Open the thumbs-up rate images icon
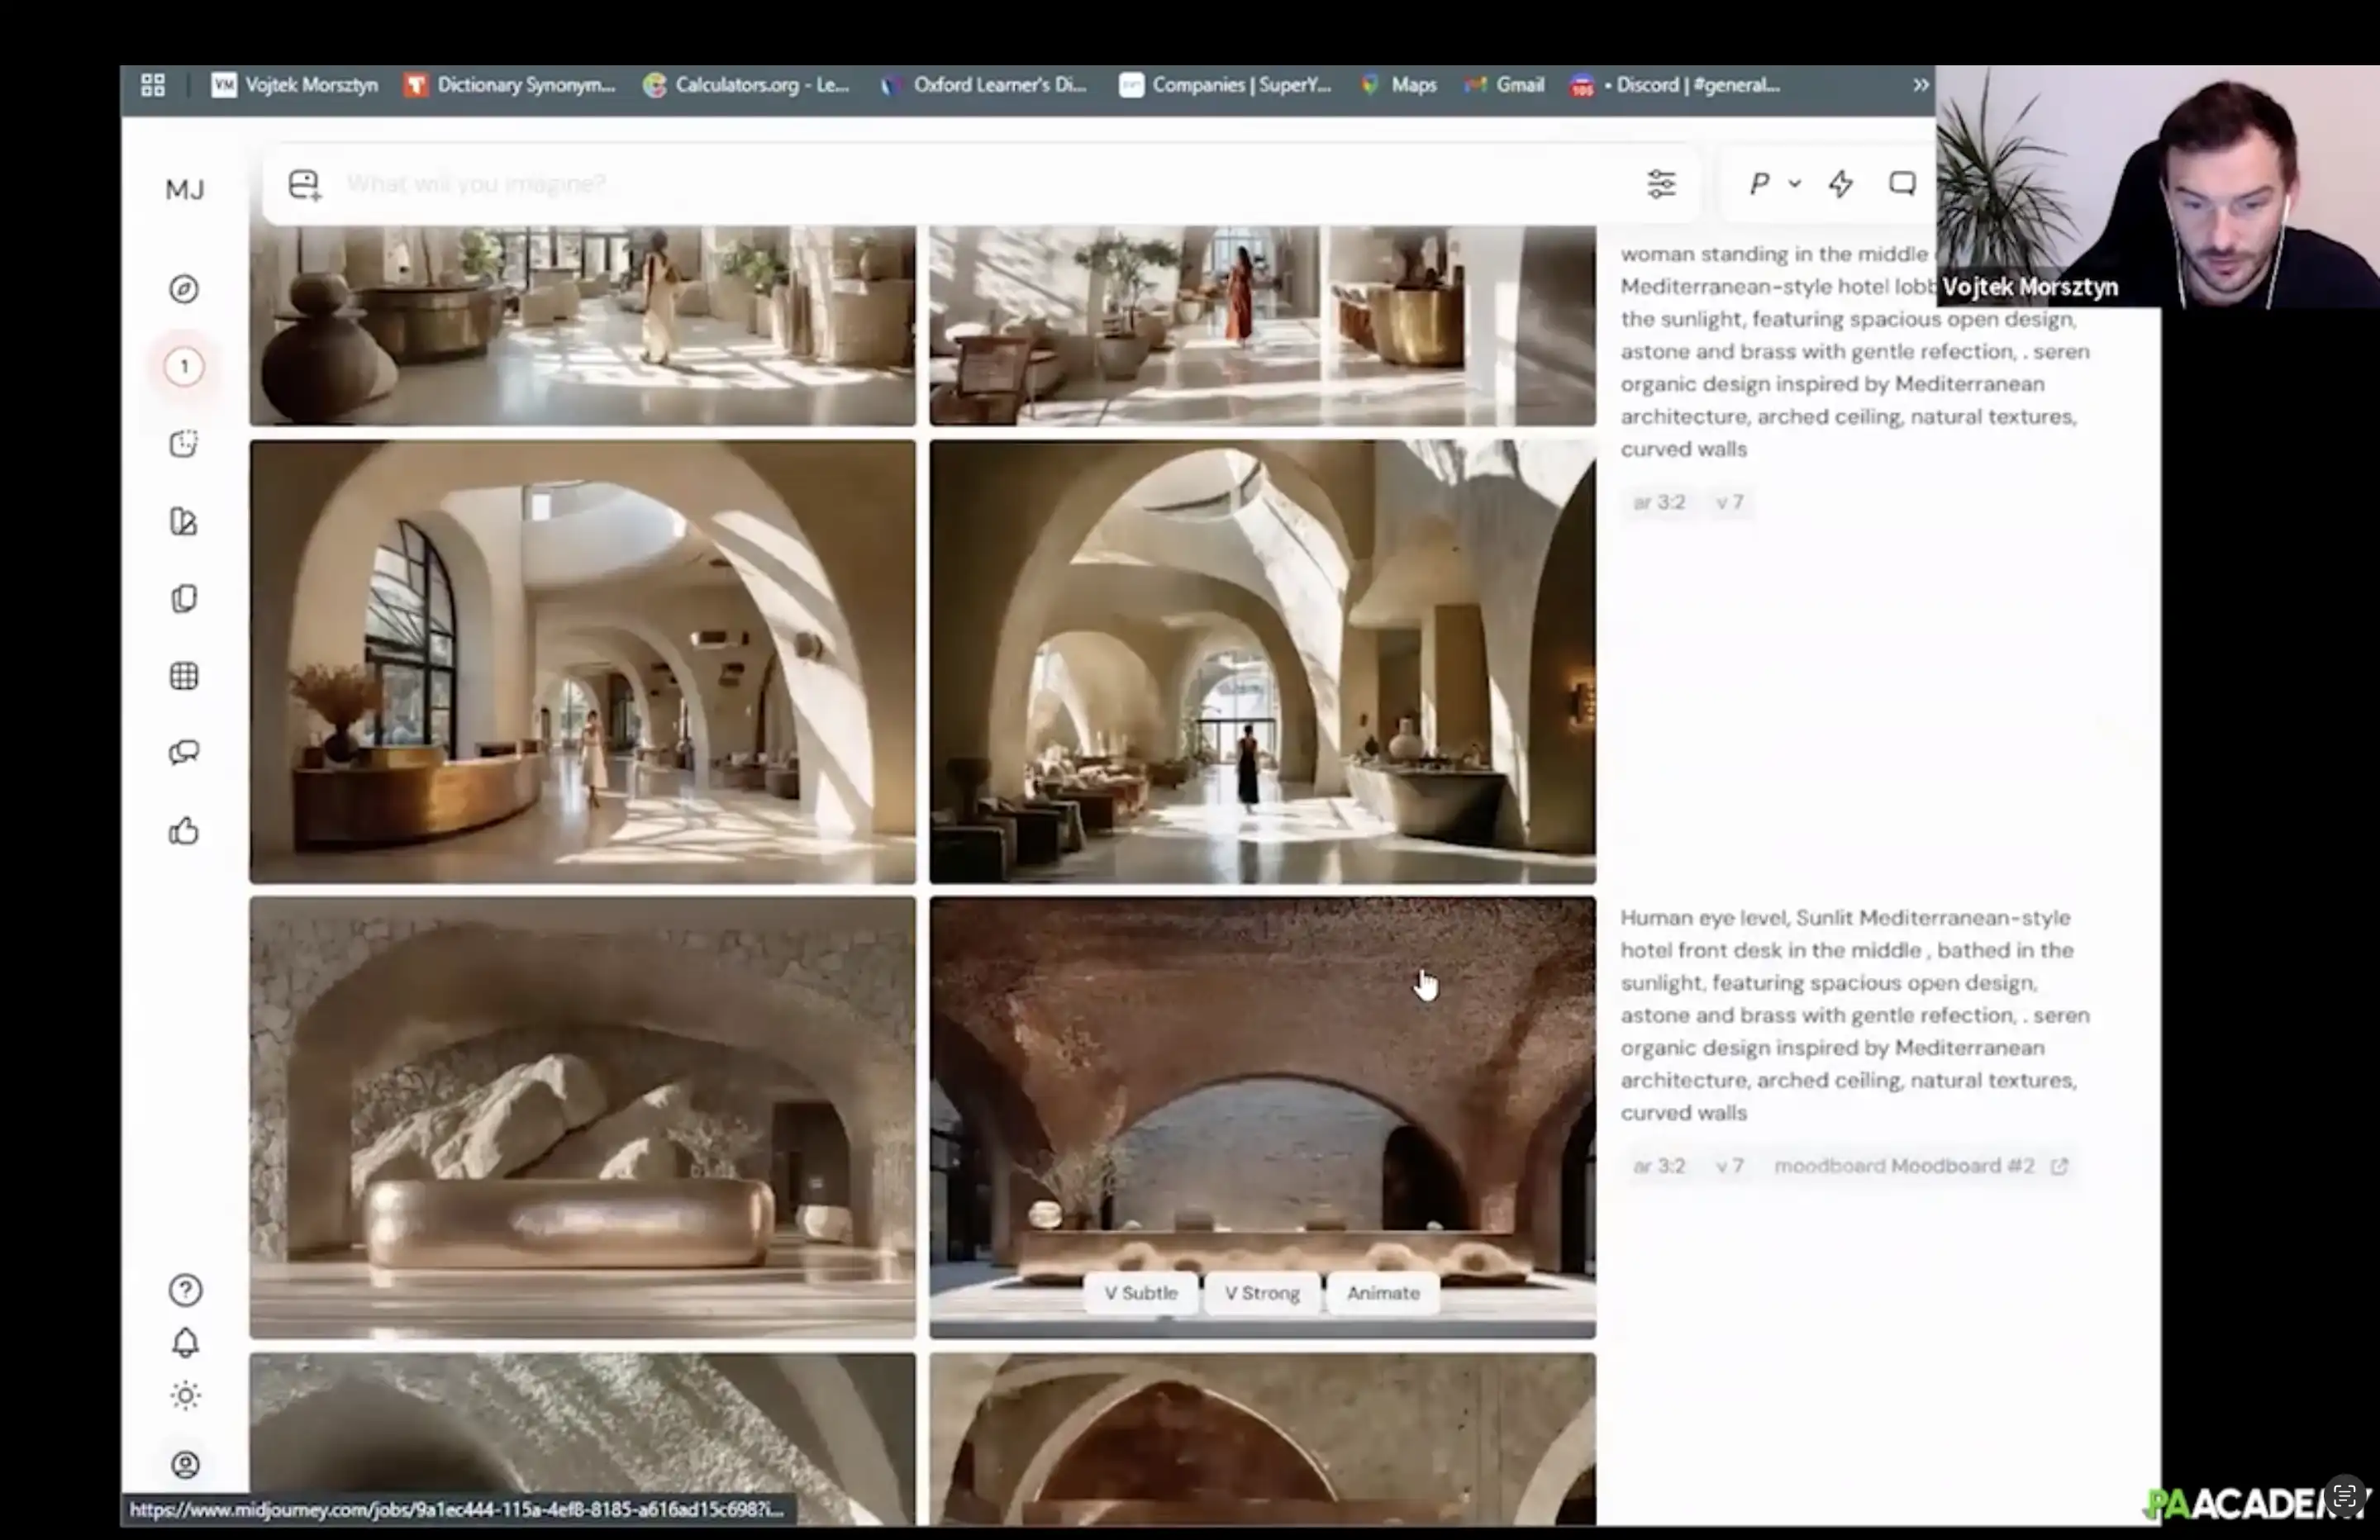Screen dimensions: 2380x1540 coord(184,831)
